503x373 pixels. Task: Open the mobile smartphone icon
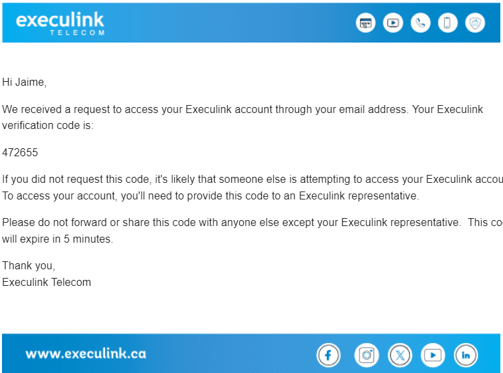tap(447, 23)
